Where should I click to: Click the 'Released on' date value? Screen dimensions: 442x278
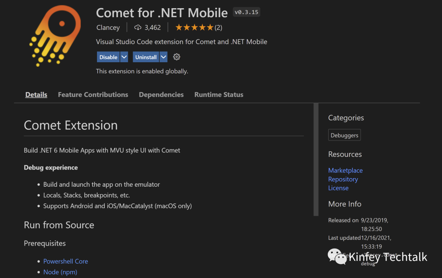click(x=374, y=224)
